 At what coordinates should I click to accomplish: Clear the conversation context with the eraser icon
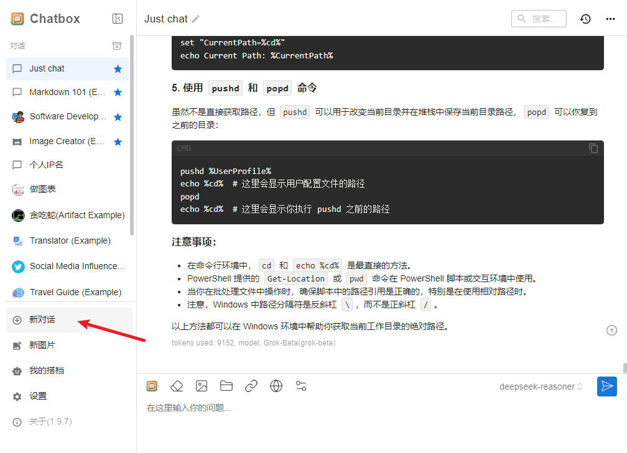point(176,386)
